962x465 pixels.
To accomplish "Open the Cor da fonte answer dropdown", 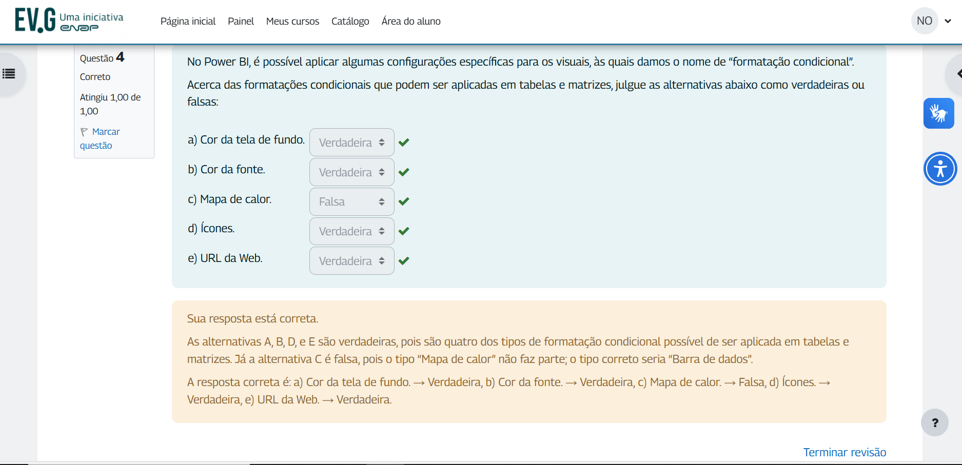I will coord(351,172).
